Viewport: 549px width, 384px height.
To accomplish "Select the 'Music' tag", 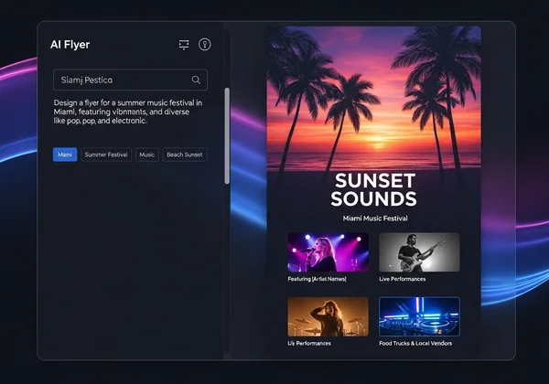I will click(x=147, y=155).
